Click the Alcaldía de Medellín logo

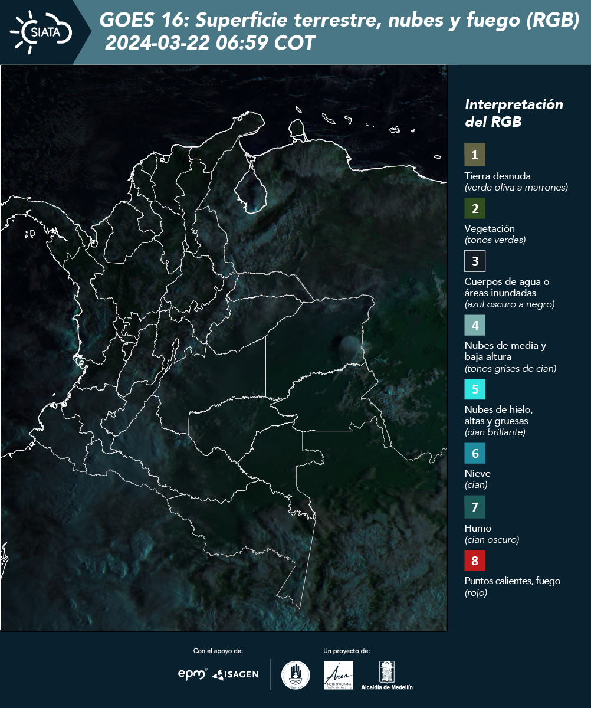(x=387, y=675)
